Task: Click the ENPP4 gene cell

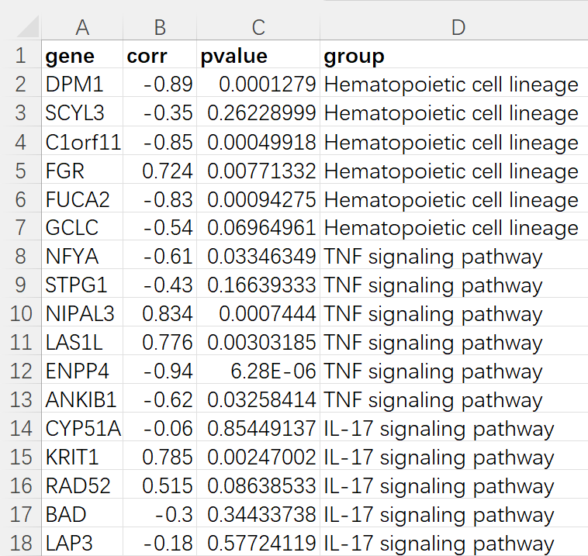Action: tap(82, 371)
